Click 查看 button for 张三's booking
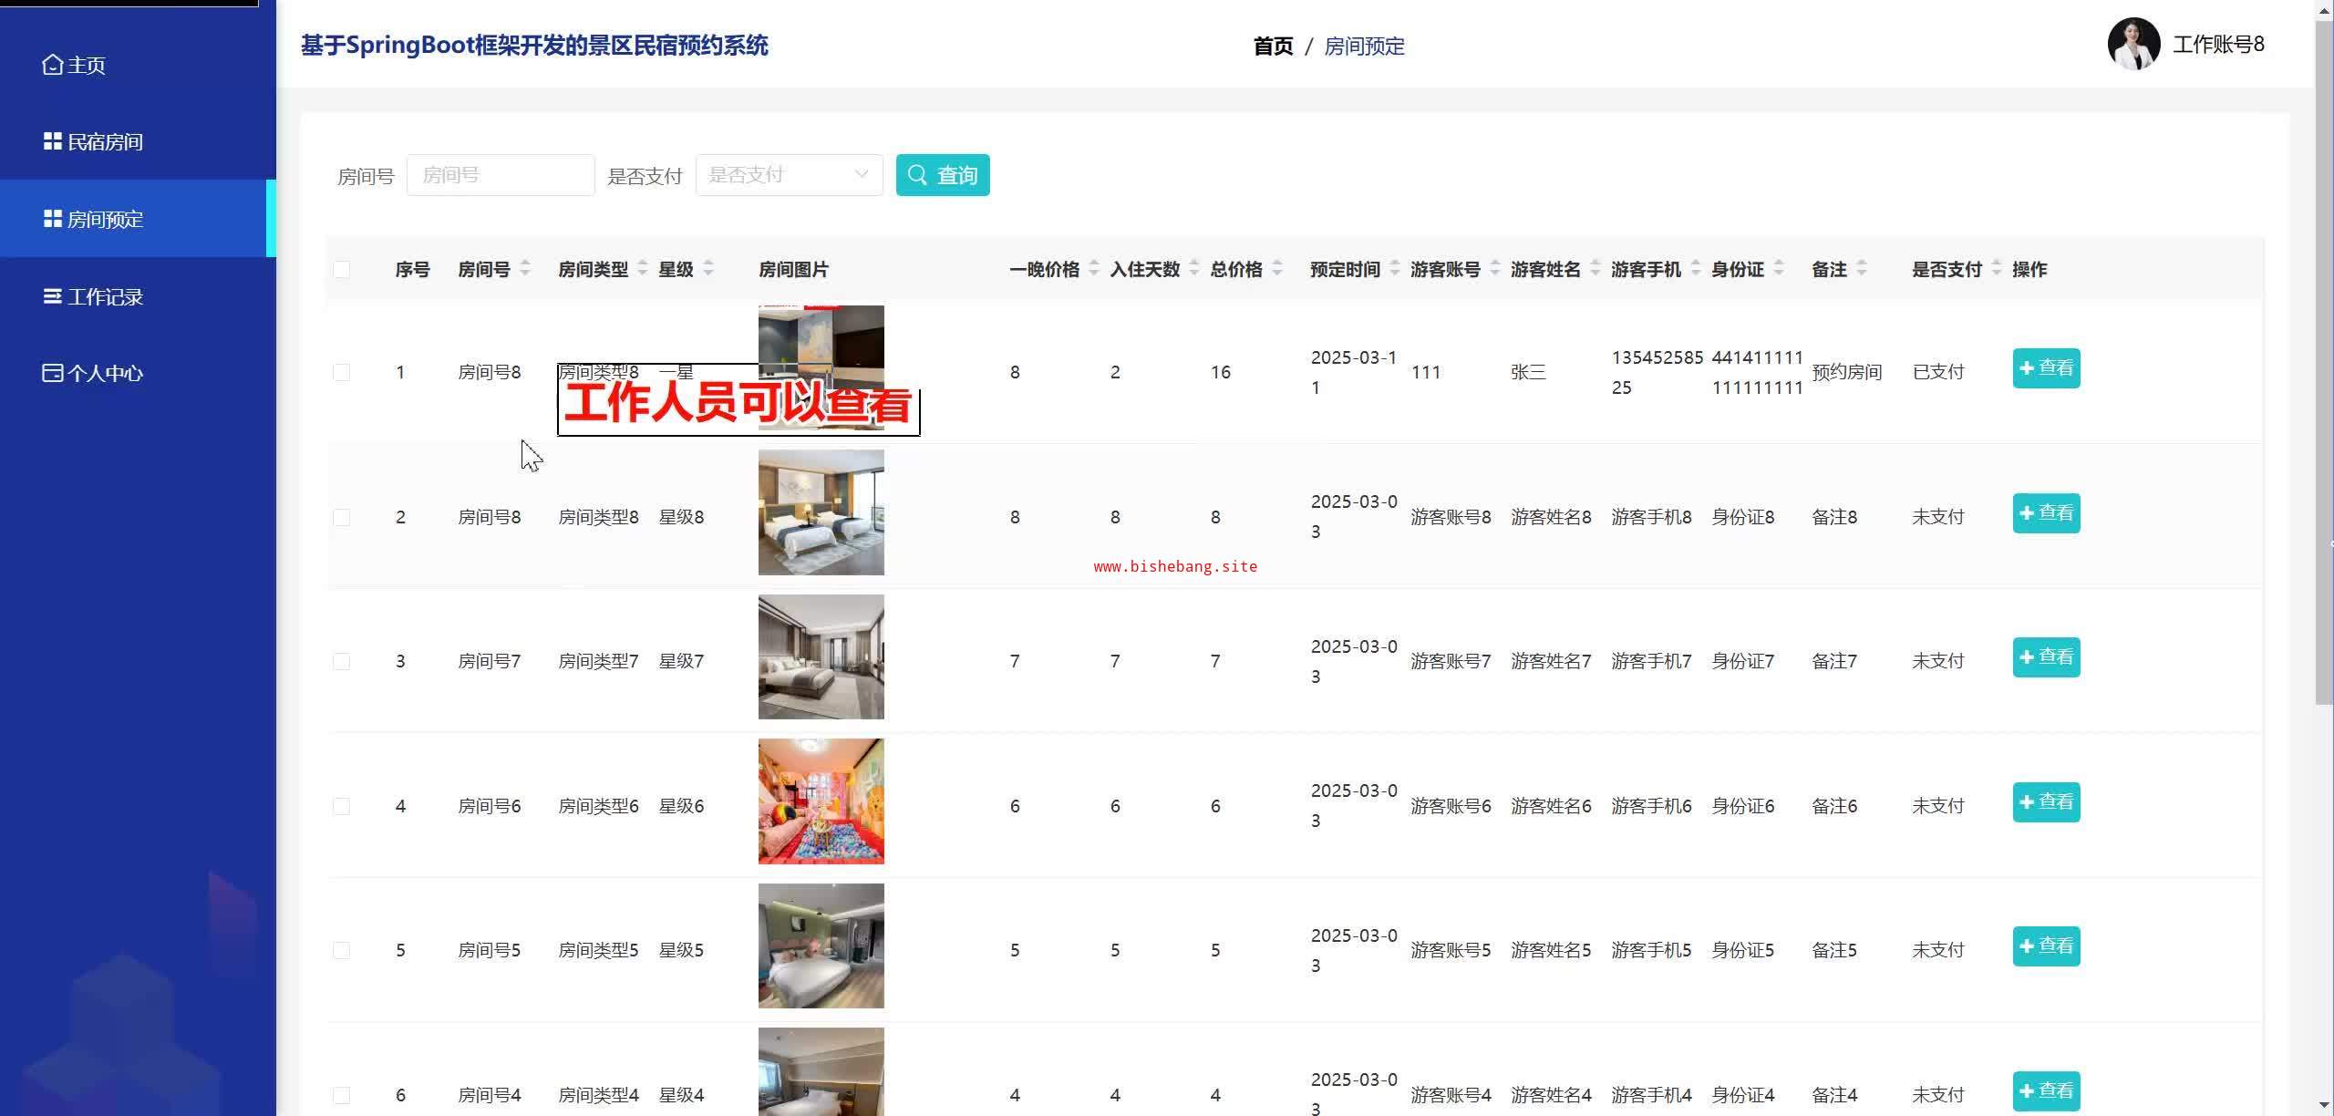Screen dimensions: 2334x1116 pos(2046,368)
